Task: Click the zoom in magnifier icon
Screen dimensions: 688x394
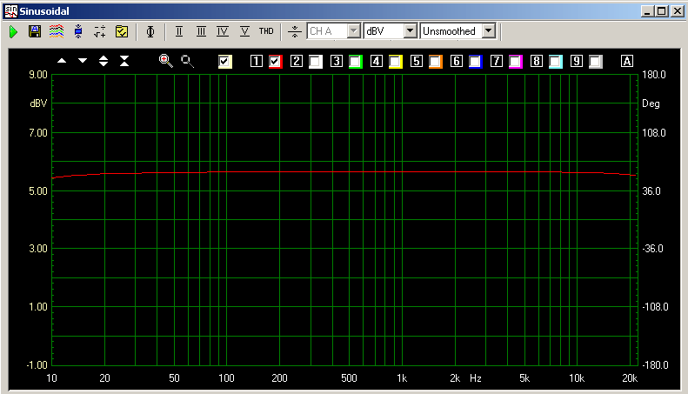Action: point(165,61)
